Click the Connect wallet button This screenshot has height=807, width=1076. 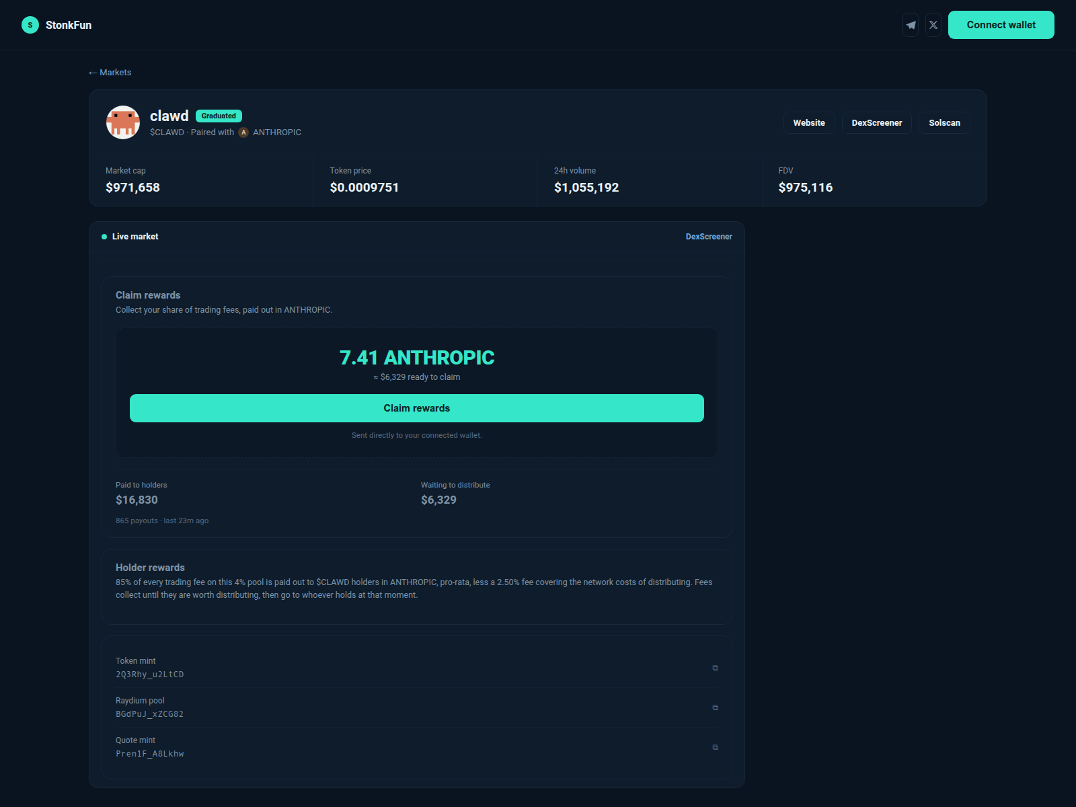[1001, 25]
